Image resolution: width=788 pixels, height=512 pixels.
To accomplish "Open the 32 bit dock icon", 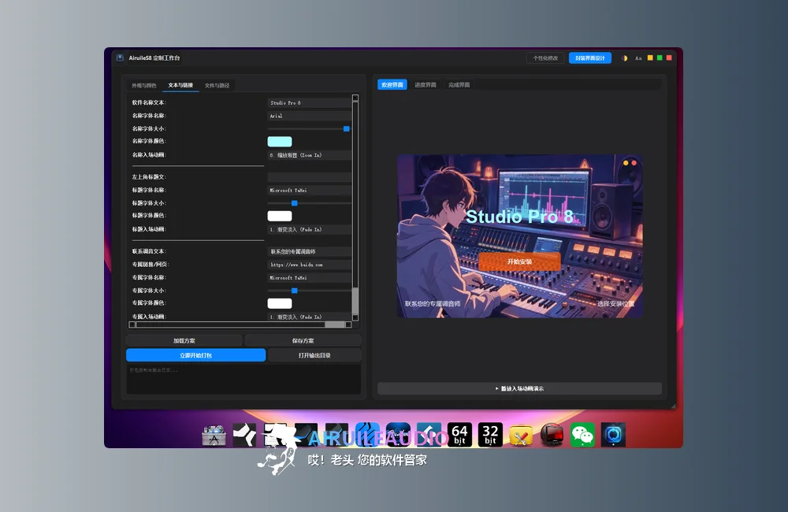I will coord(490,435).
